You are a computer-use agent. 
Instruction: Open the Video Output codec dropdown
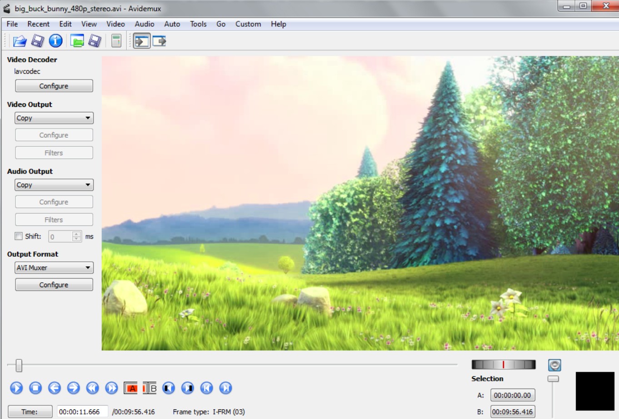coord(54,118)
